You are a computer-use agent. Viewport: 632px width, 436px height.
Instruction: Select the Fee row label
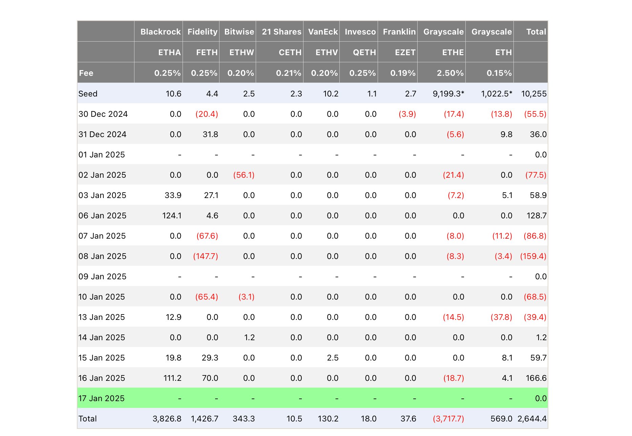86,73
